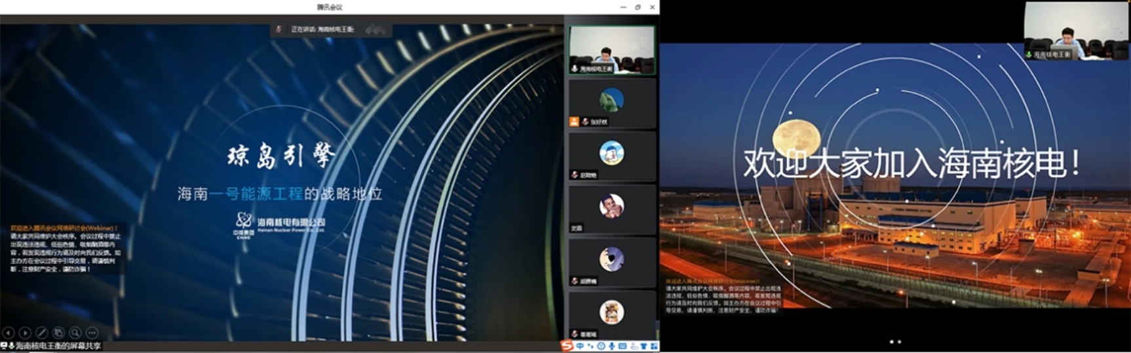Screen dimensions: 1131x353
Task: Click the microphone icon in input toolbar
Action: point(611,346)
